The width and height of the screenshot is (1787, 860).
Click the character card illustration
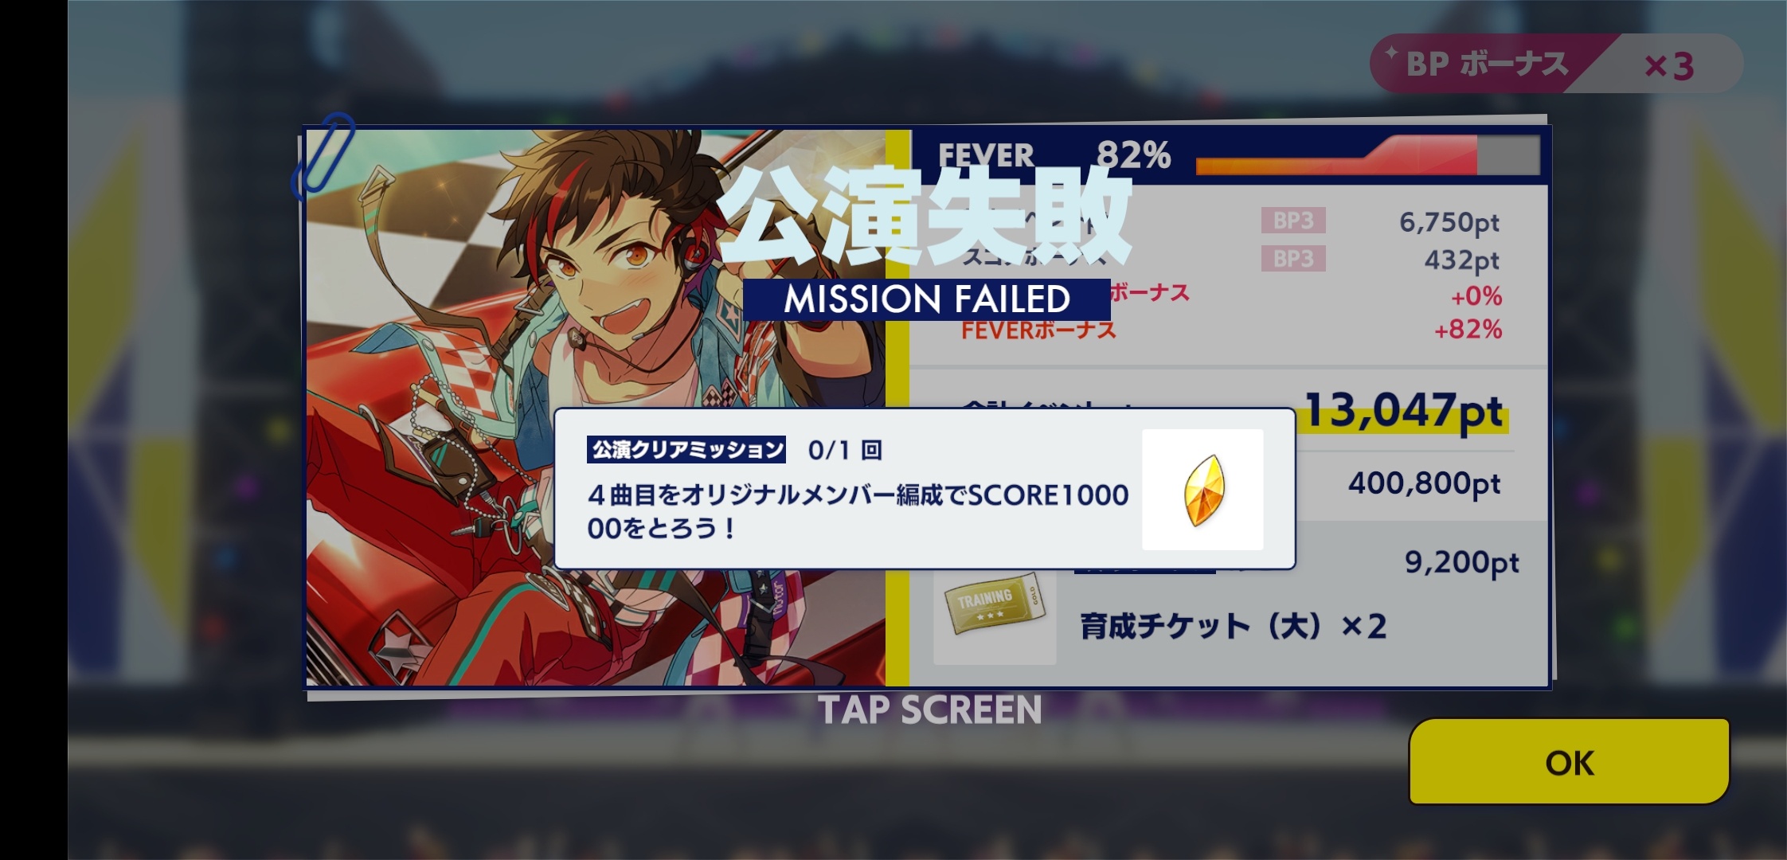pyautogui.click(x=596, y=408)
